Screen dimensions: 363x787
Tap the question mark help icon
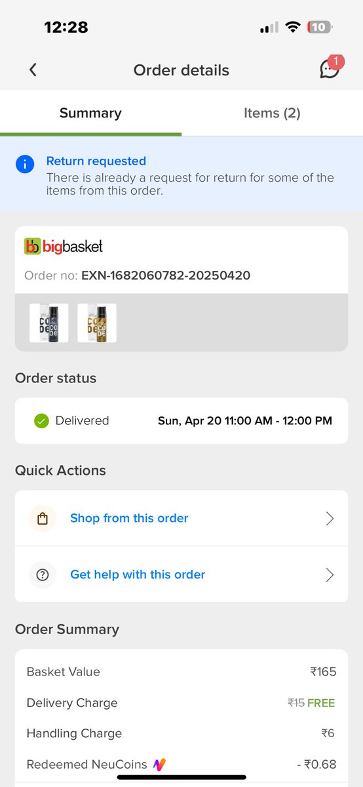(43, 575)
